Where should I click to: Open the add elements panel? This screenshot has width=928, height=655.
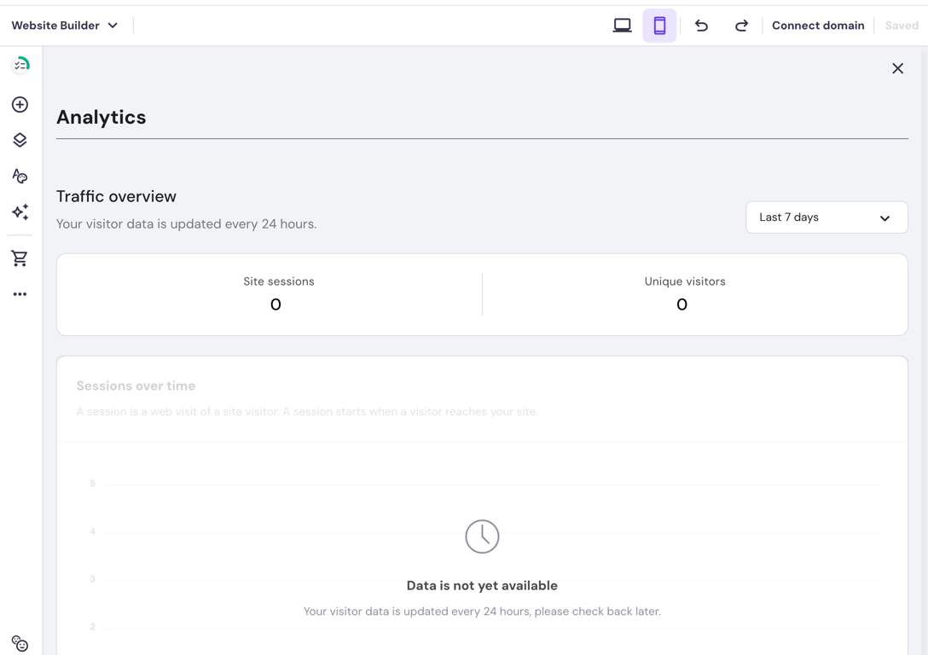[19, 104]
